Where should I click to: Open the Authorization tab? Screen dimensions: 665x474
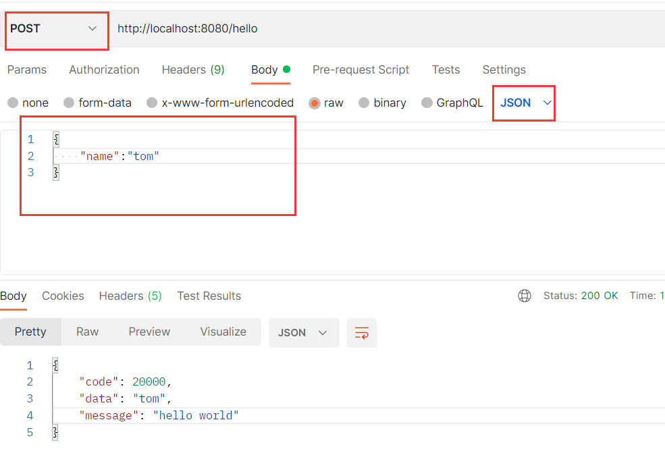[x=104, y=70]
